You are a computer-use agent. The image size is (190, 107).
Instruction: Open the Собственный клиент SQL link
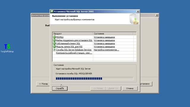point(68,43)
